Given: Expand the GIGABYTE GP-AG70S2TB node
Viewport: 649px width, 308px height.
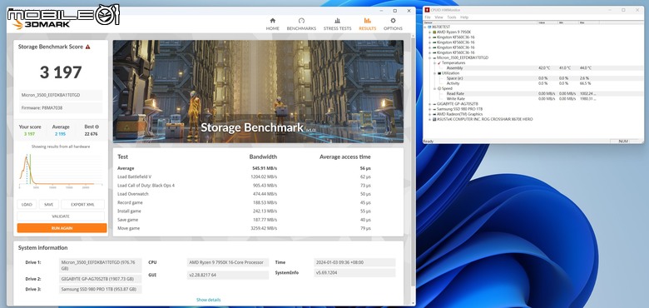Looking at the screenshot, I should [429, 104].
